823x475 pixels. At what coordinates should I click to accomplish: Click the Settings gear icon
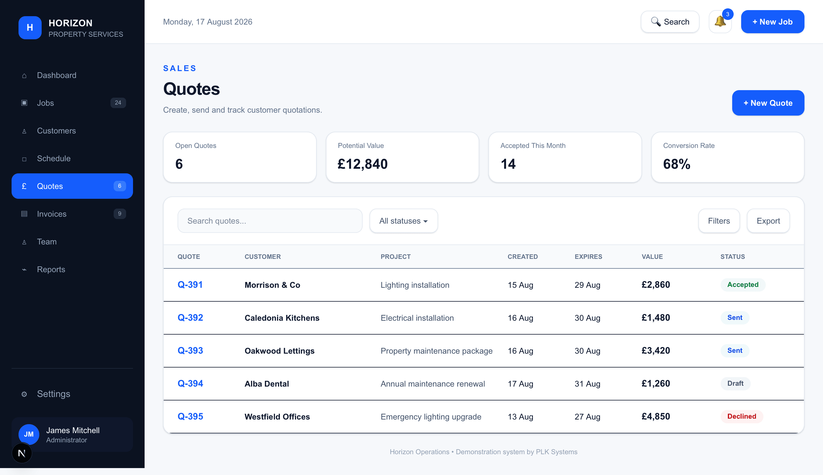tap(24, 394)
